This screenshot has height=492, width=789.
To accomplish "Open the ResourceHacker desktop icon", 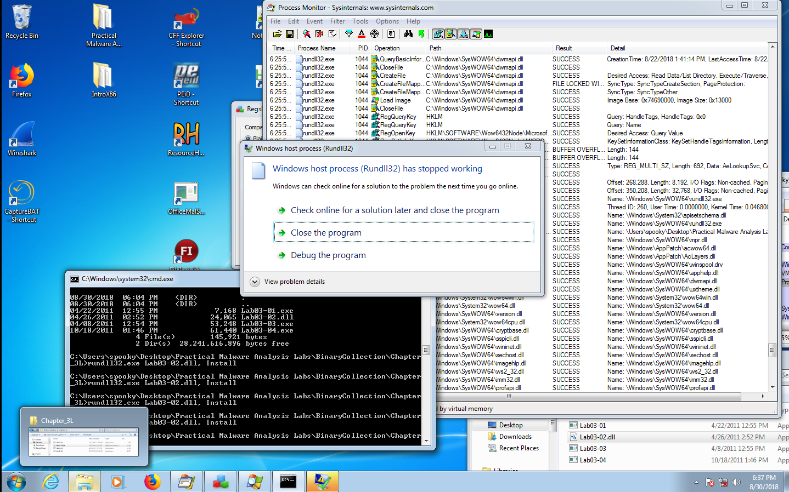I will [x=186, y=139].
